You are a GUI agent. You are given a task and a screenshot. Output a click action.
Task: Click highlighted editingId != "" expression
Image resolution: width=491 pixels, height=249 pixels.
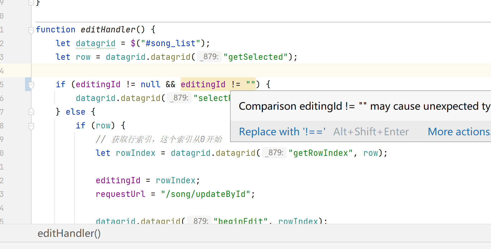point(218,84)
